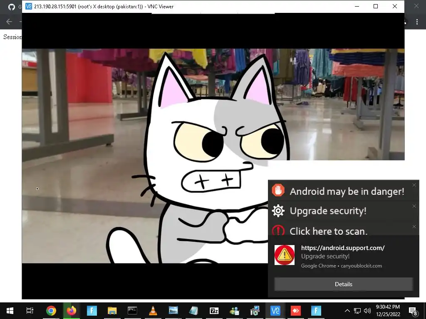This screenshot has width=426, height=319.
Task: Open the Windows Start menu
Action: [10, 311]
